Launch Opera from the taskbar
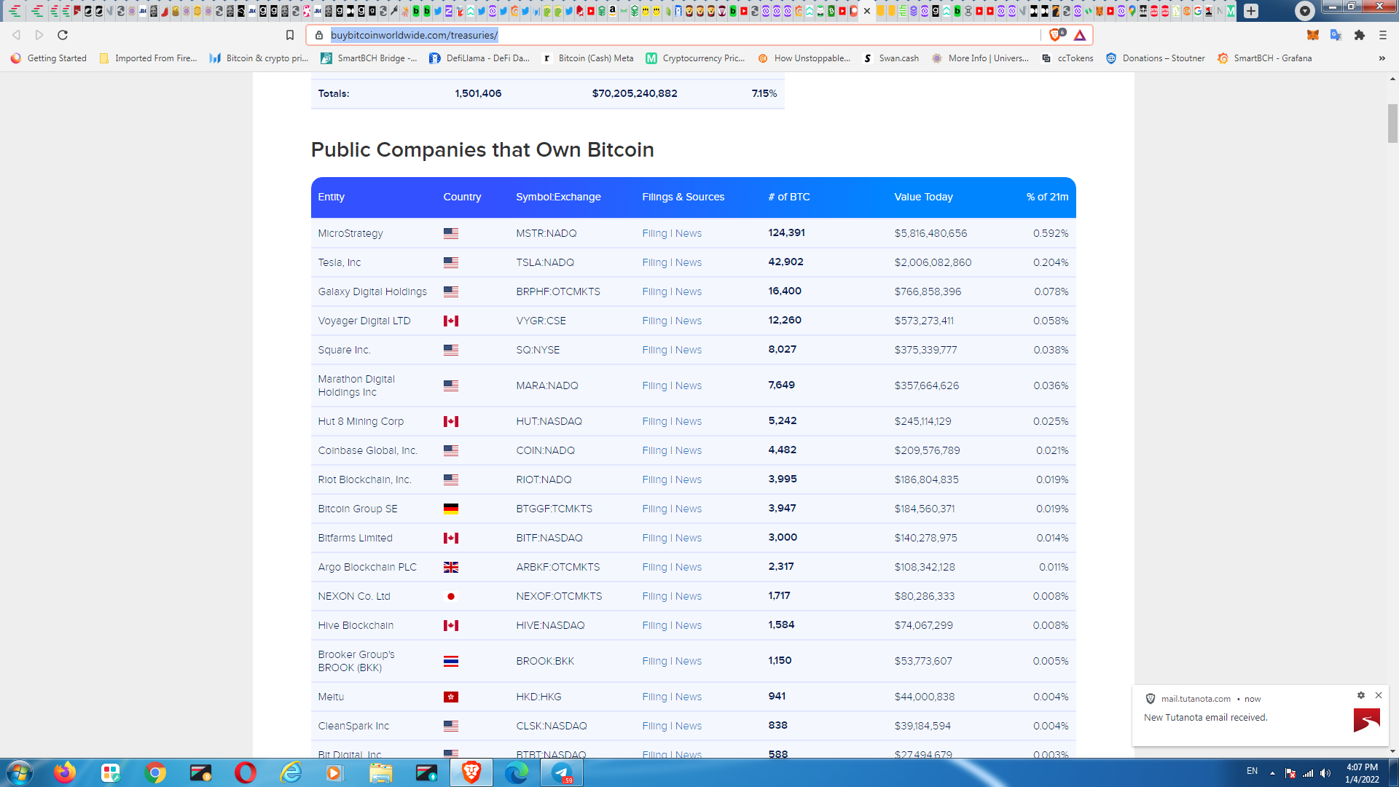1399x787 pixels. (246, 772)
